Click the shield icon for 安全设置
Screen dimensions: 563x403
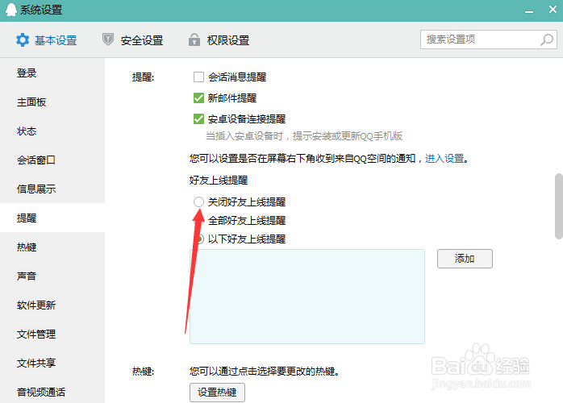(108, 39)
